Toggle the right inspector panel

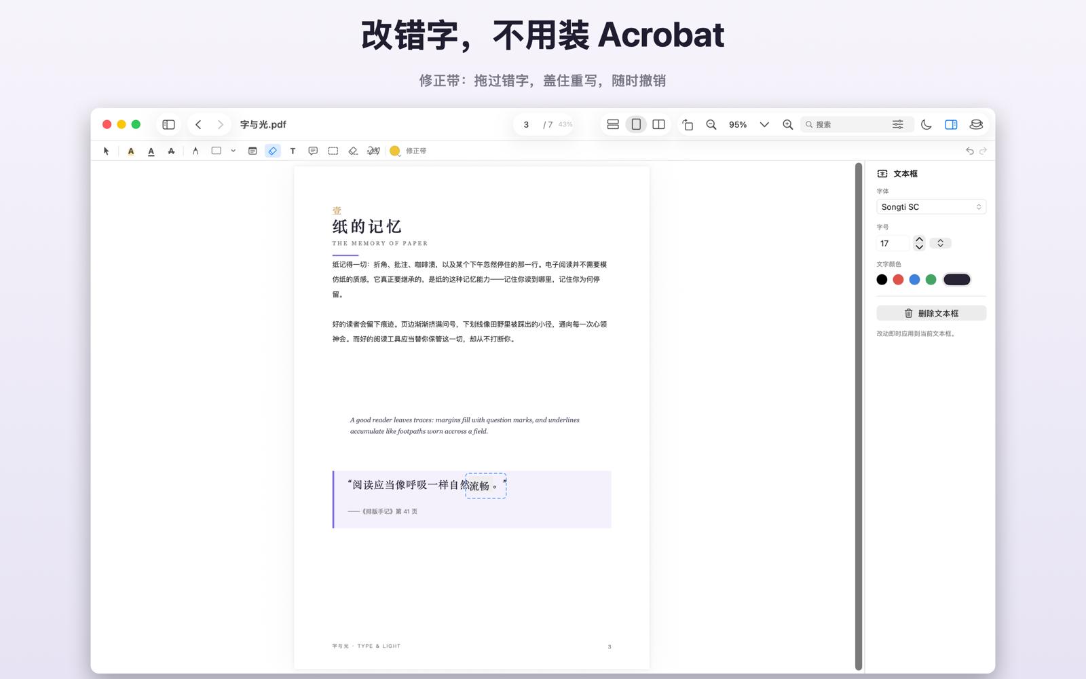[951, 124]
